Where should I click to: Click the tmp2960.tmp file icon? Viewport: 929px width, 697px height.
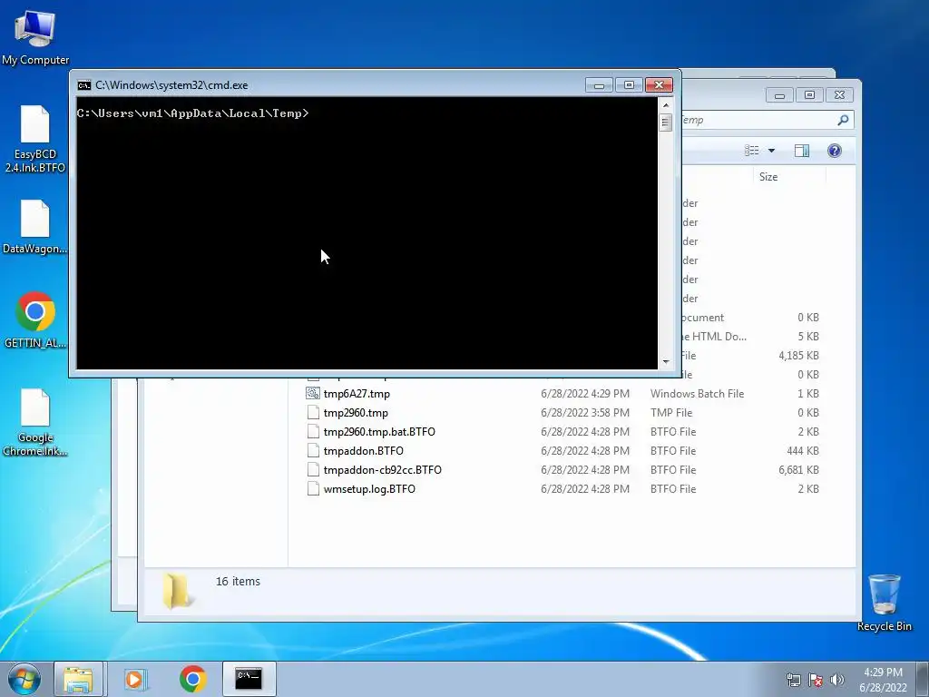[x=313, y=413]
